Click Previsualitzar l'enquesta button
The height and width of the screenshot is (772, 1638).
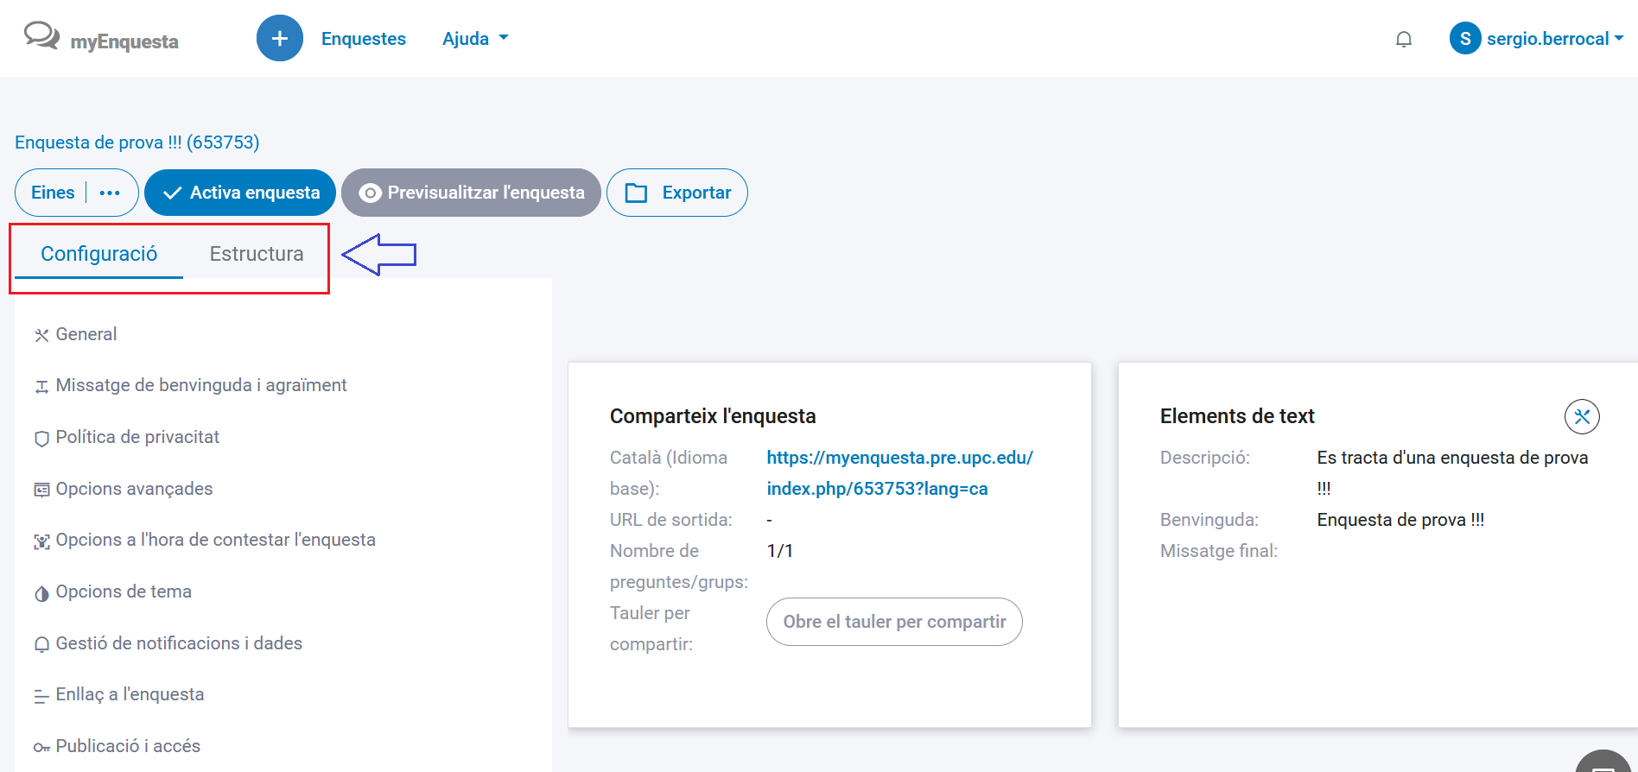[x=471, y=193]
